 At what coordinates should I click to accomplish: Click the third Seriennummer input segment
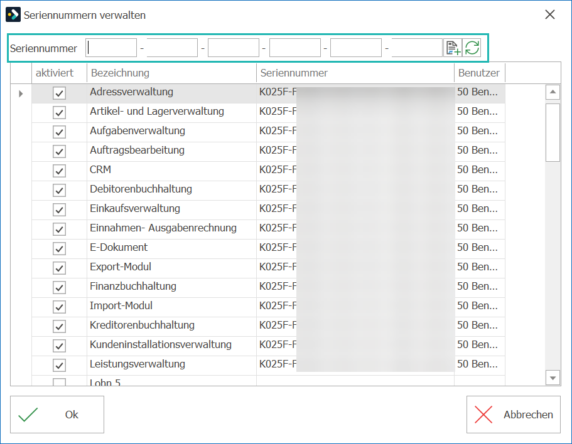(234, 48)
